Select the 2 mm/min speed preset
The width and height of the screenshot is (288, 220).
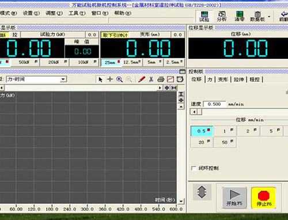(248, 131)
